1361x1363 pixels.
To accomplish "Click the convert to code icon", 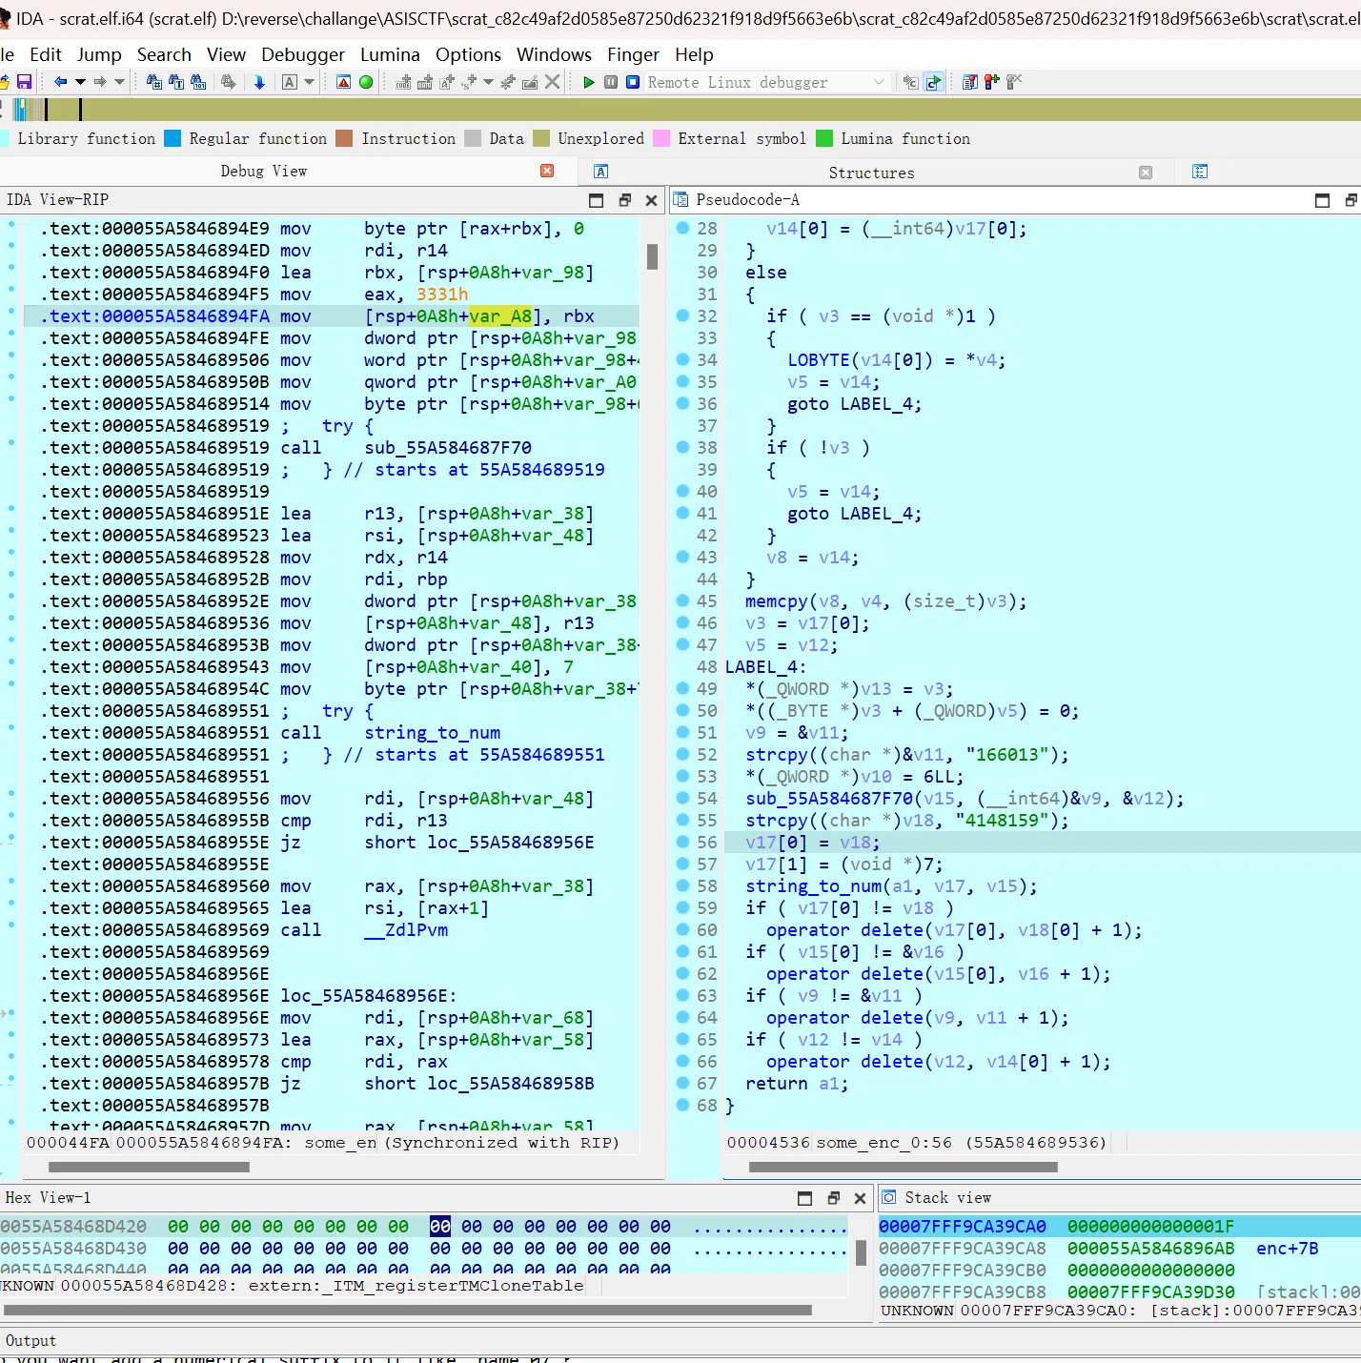I will (x=403, y=82).
